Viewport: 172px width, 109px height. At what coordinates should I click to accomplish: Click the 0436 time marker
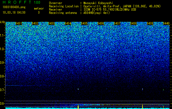point(101,23)
